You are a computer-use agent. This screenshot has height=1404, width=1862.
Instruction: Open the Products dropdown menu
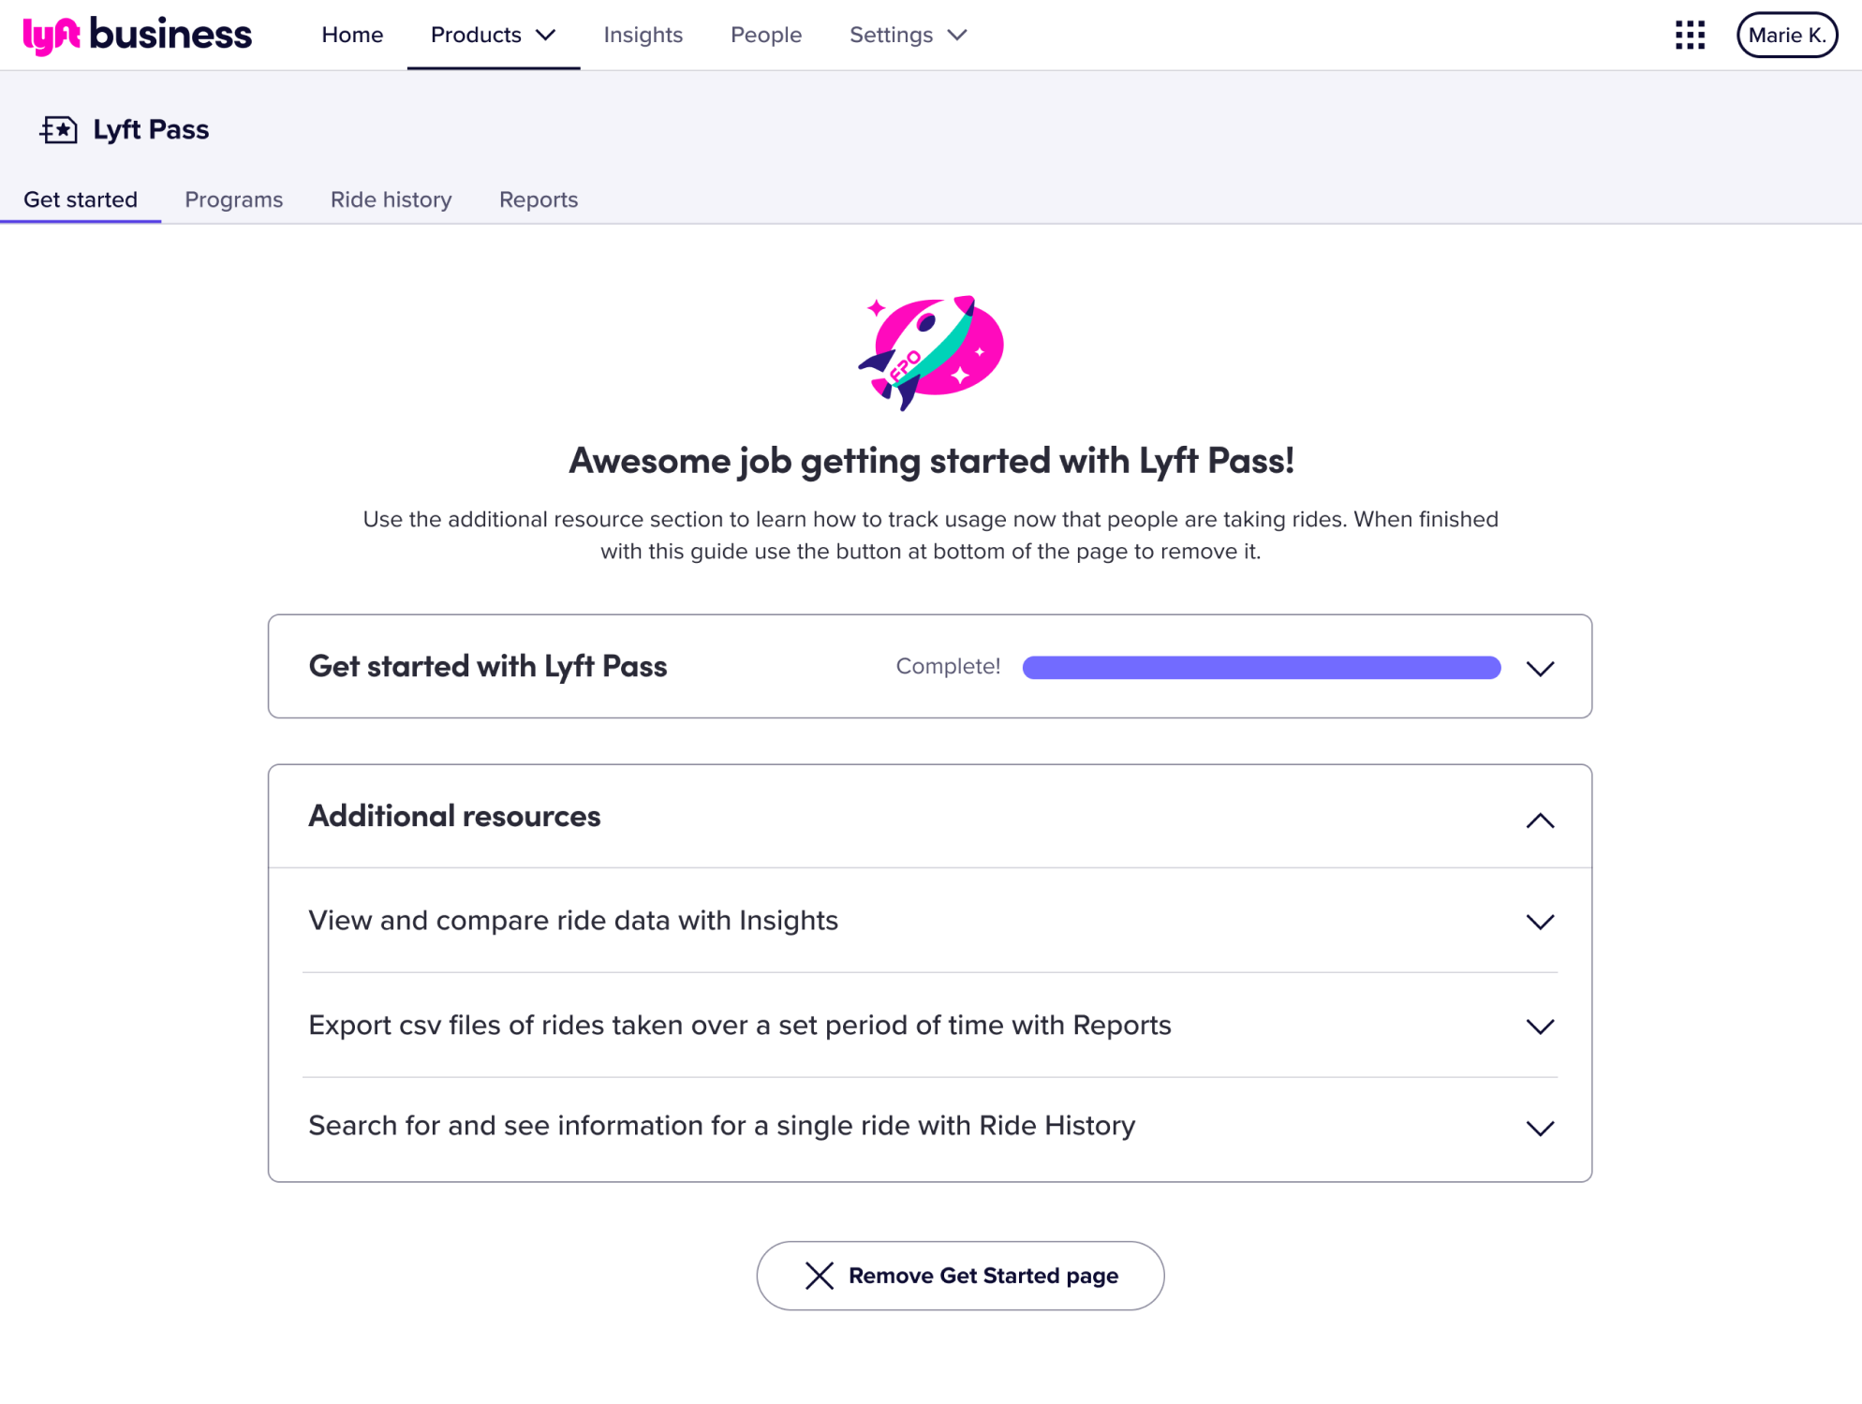click(x=493, y=36)
